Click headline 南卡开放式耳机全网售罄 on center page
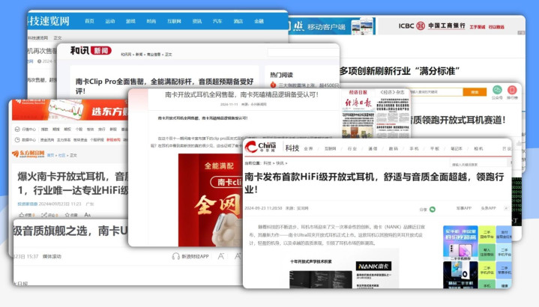The width and height of the screenshot is (539, 307). (x=241, y=94)
